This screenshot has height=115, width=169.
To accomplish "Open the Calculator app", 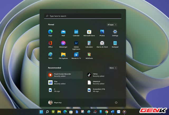I will tap(89, 44).
